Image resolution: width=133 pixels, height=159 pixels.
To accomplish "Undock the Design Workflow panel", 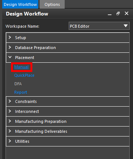I will click(118, 14).
